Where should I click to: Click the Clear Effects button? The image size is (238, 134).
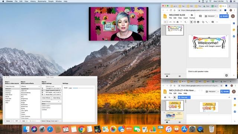click(46, 98)
